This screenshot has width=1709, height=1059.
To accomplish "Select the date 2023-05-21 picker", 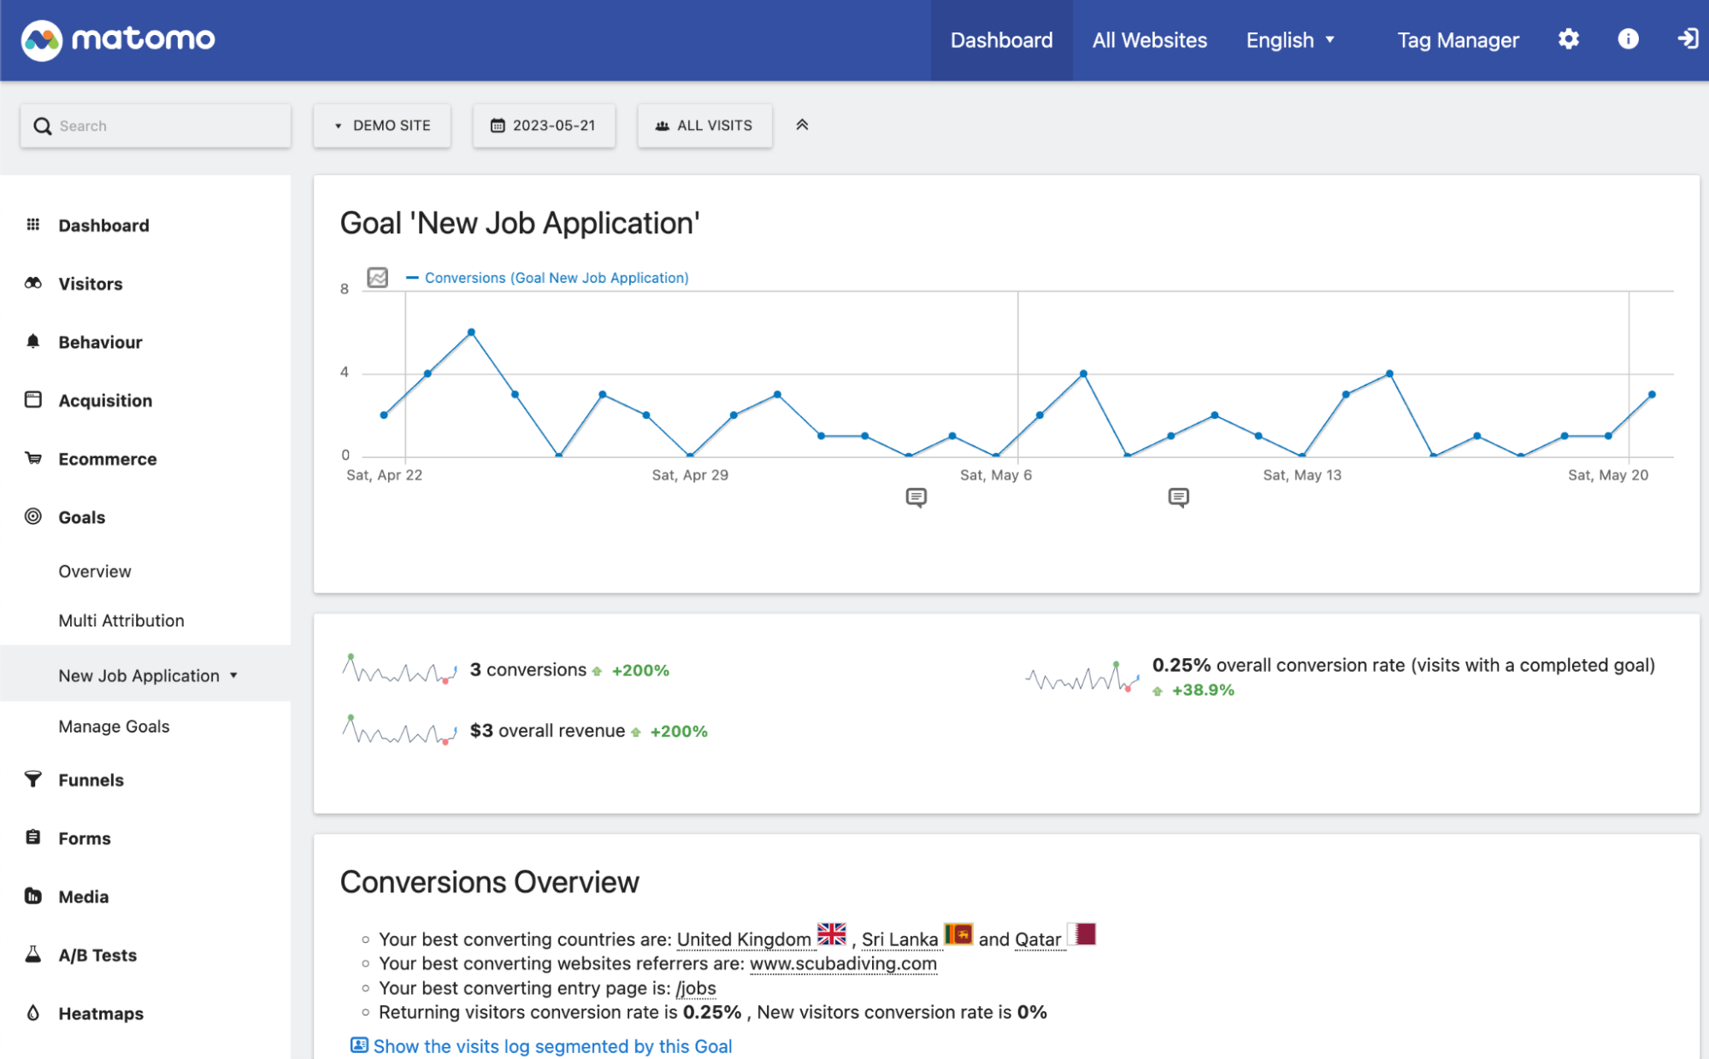I will (x=543, y=125).
